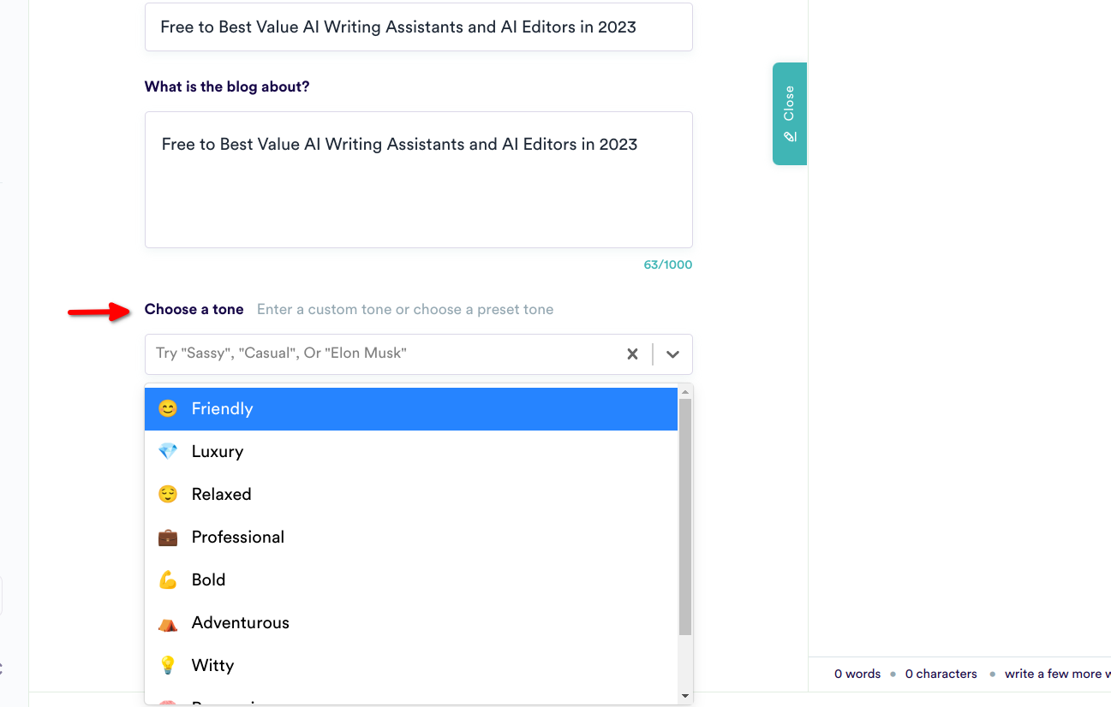This screenshot has width=1111, height=707.
Task: Choose the Relaxed tone option
Action: 411,495
